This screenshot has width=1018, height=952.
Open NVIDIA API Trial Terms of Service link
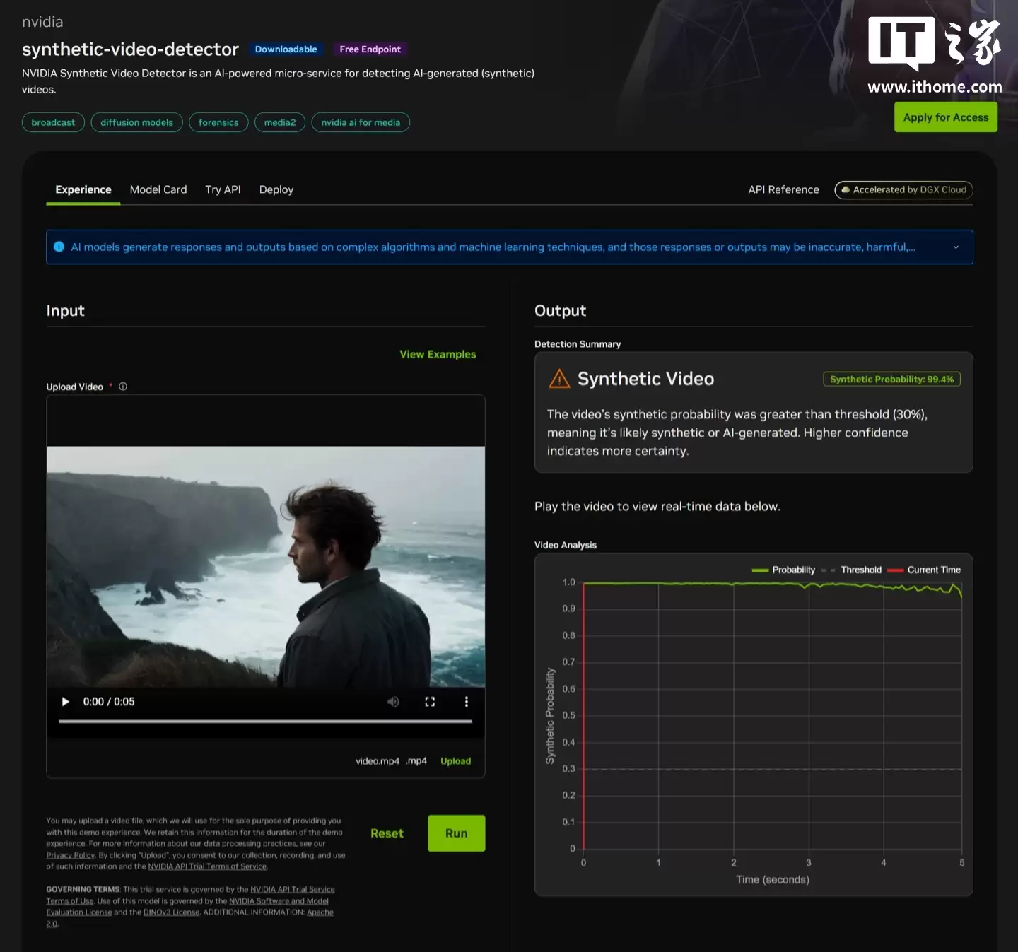(207, 866)
